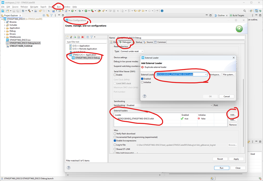Click Add... external loader button
263x181 pixels.
point(233,115)
